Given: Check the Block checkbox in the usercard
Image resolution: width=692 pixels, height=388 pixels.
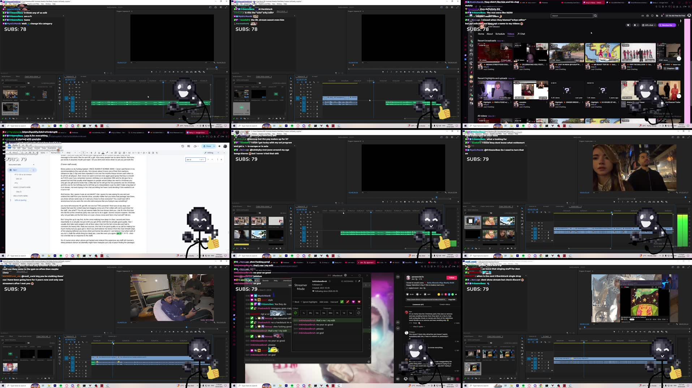Looking at the screenshot, I should pos(293,302).
